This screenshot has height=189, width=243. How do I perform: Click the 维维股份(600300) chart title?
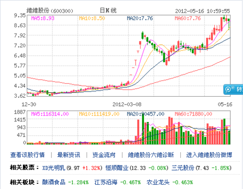tap(50, 11)
